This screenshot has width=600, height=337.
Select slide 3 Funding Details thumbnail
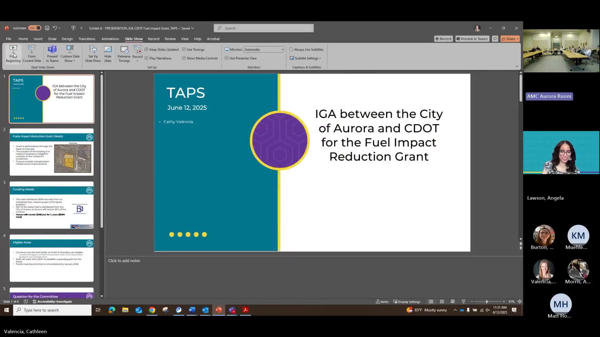point(52,205)
